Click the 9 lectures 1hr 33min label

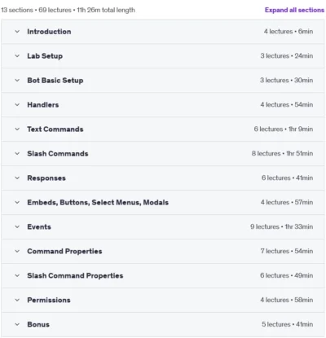282,227
